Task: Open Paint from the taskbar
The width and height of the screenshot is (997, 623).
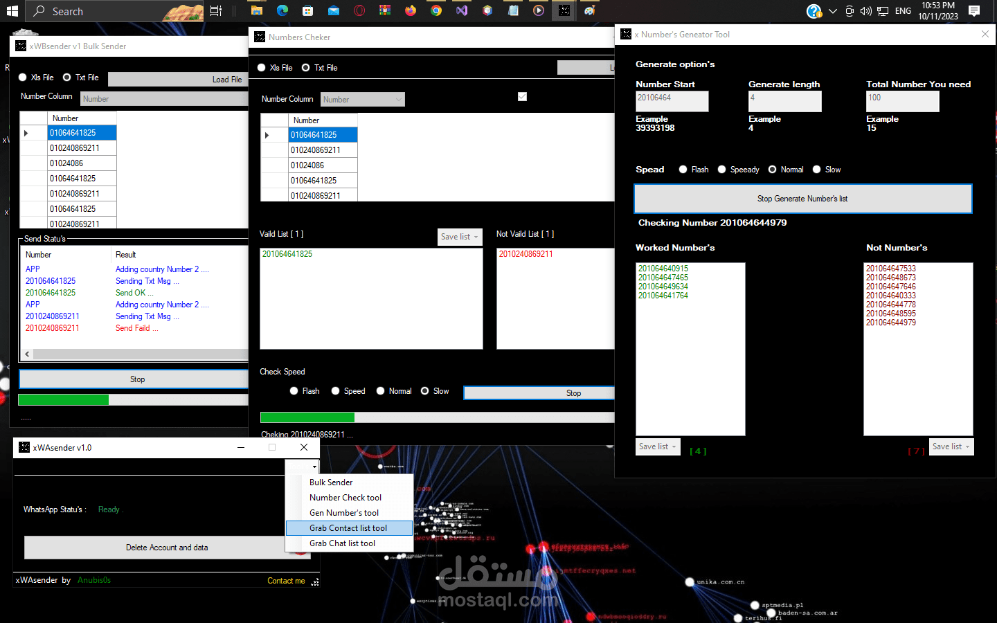Action: pyautogui.click(x=590, y=10)
